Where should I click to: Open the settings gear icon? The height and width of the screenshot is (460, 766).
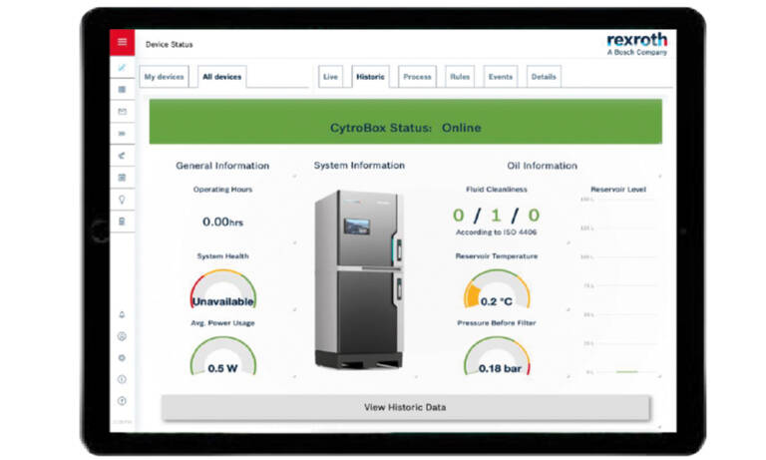(122, 358)
